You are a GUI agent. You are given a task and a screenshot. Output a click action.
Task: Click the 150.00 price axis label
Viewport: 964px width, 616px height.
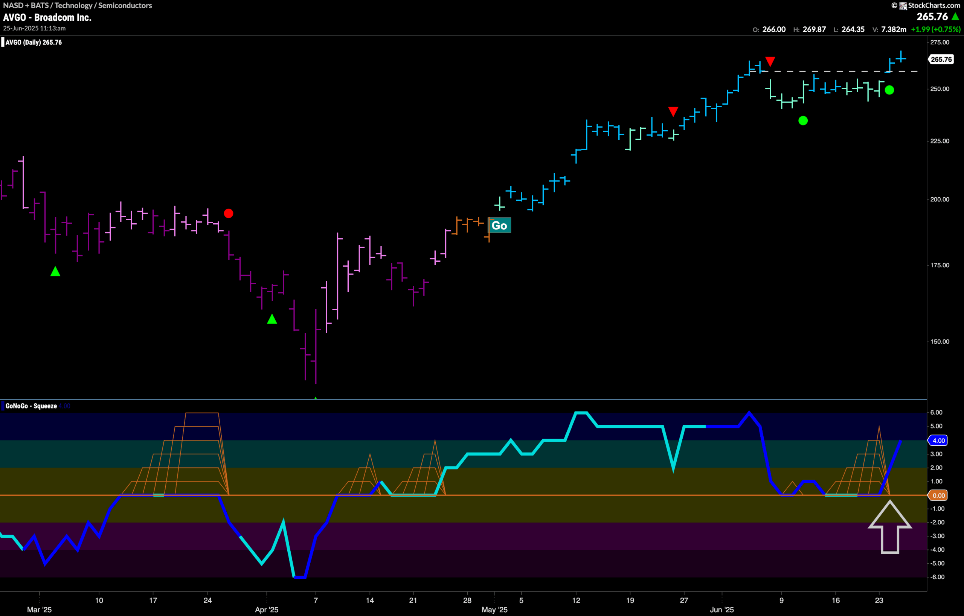[x=940, y=342]
